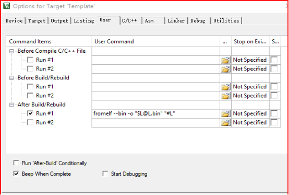Open Stop on Exit value for Before Compile Run #2

250,69
